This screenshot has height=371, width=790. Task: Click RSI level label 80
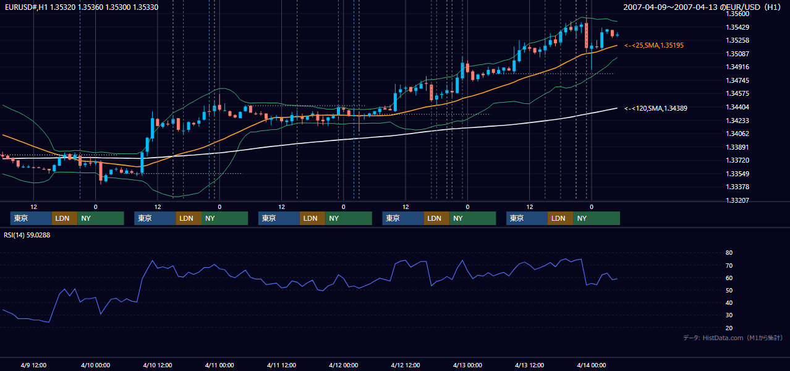pos(729,253)
